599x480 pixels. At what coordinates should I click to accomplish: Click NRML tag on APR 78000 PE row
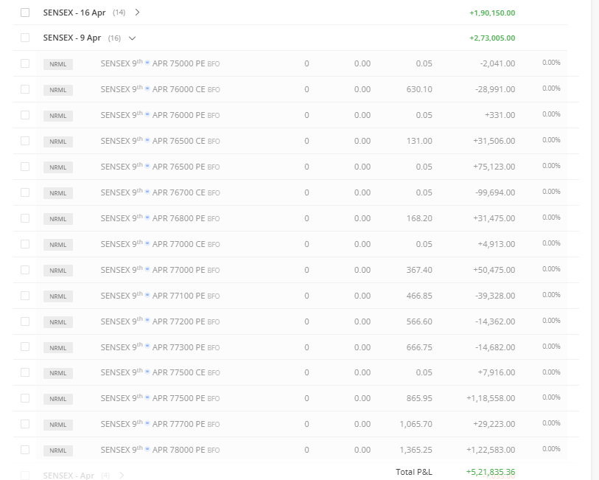[58, 451]
